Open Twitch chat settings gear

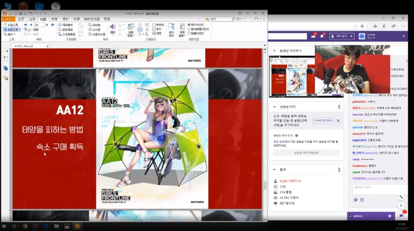pyautogui.click(x=356, y=200)
